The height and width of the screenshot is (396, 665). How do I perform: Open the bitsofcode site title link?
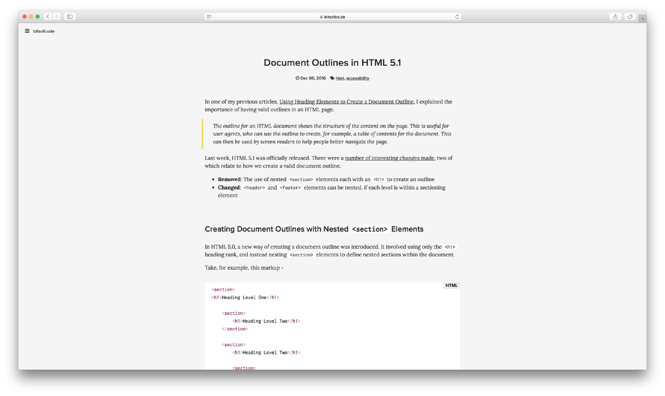[44, 31]
